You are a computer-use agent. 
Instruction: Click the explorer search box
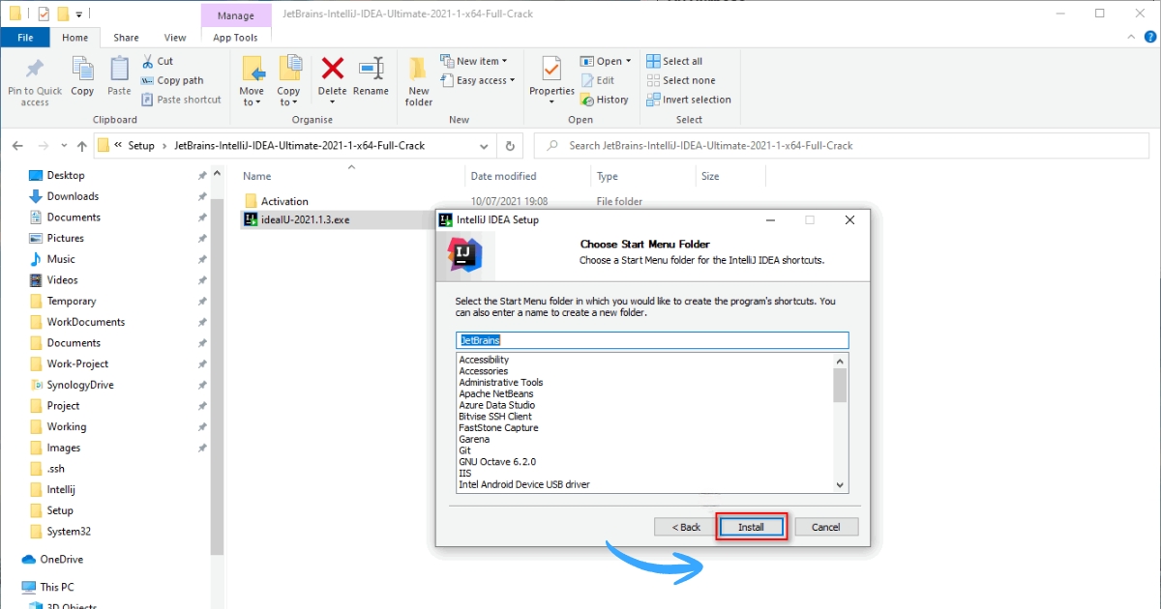click(x=842, y=146)
